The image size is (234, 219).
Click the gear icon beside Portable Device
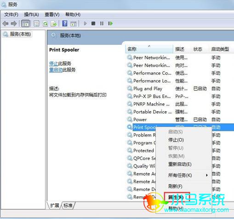click(130, 112)
